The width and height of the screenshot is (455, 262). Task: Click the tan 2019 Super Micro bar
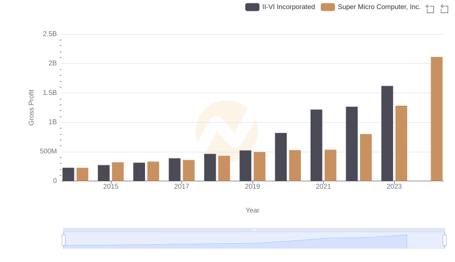[260, 167]
